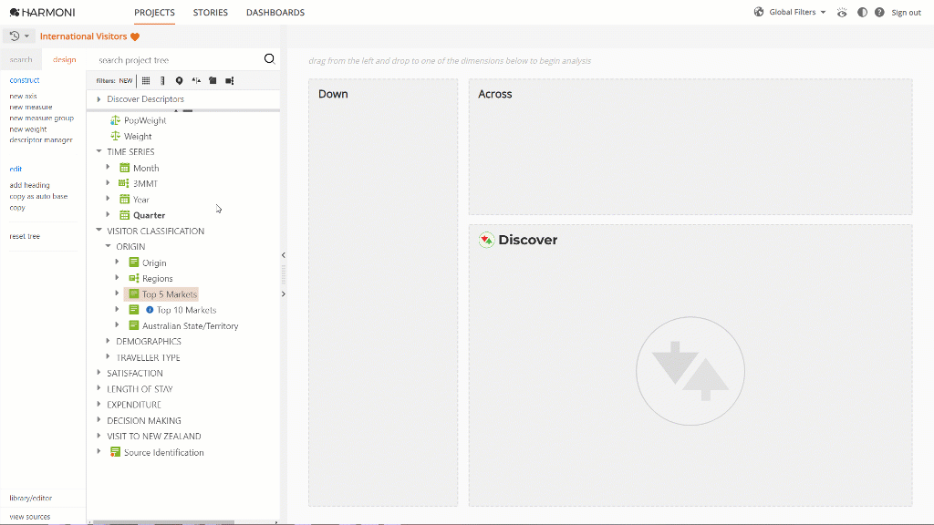Expand Discover Descriptors
The image size is (934, 525).
99,98
